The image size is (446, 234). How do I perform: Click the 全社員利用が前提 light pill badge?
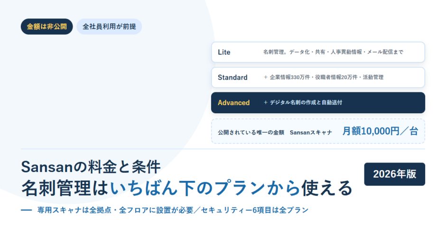(109, 27)
